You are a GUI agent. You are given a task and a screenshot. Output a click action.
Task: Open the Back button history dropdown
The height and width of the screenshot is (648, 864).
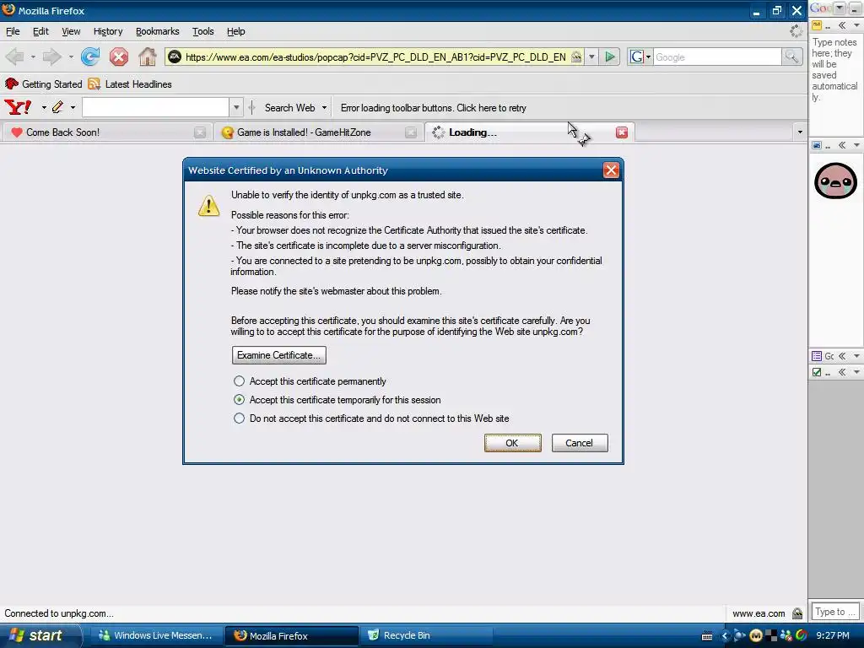click(33, 57)
